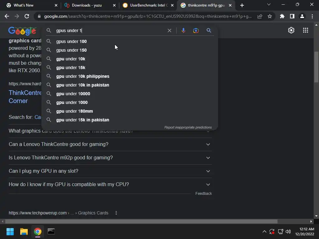
Task: Choose suggestion gpu under 15k
Action: [x=130, y=68]
